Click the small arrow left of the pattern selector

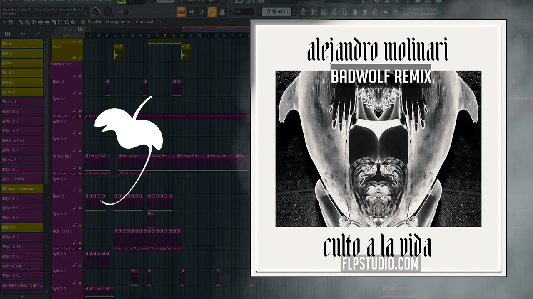[259, 12]
